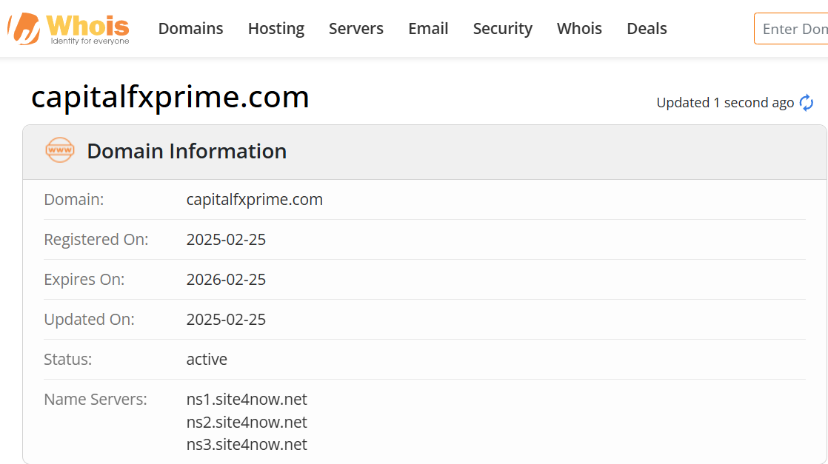
Task: Click the Status value active
Action: click(207, 360)
